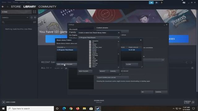
Task: Open File Explorer from taskbar
Action: (84, 108)
